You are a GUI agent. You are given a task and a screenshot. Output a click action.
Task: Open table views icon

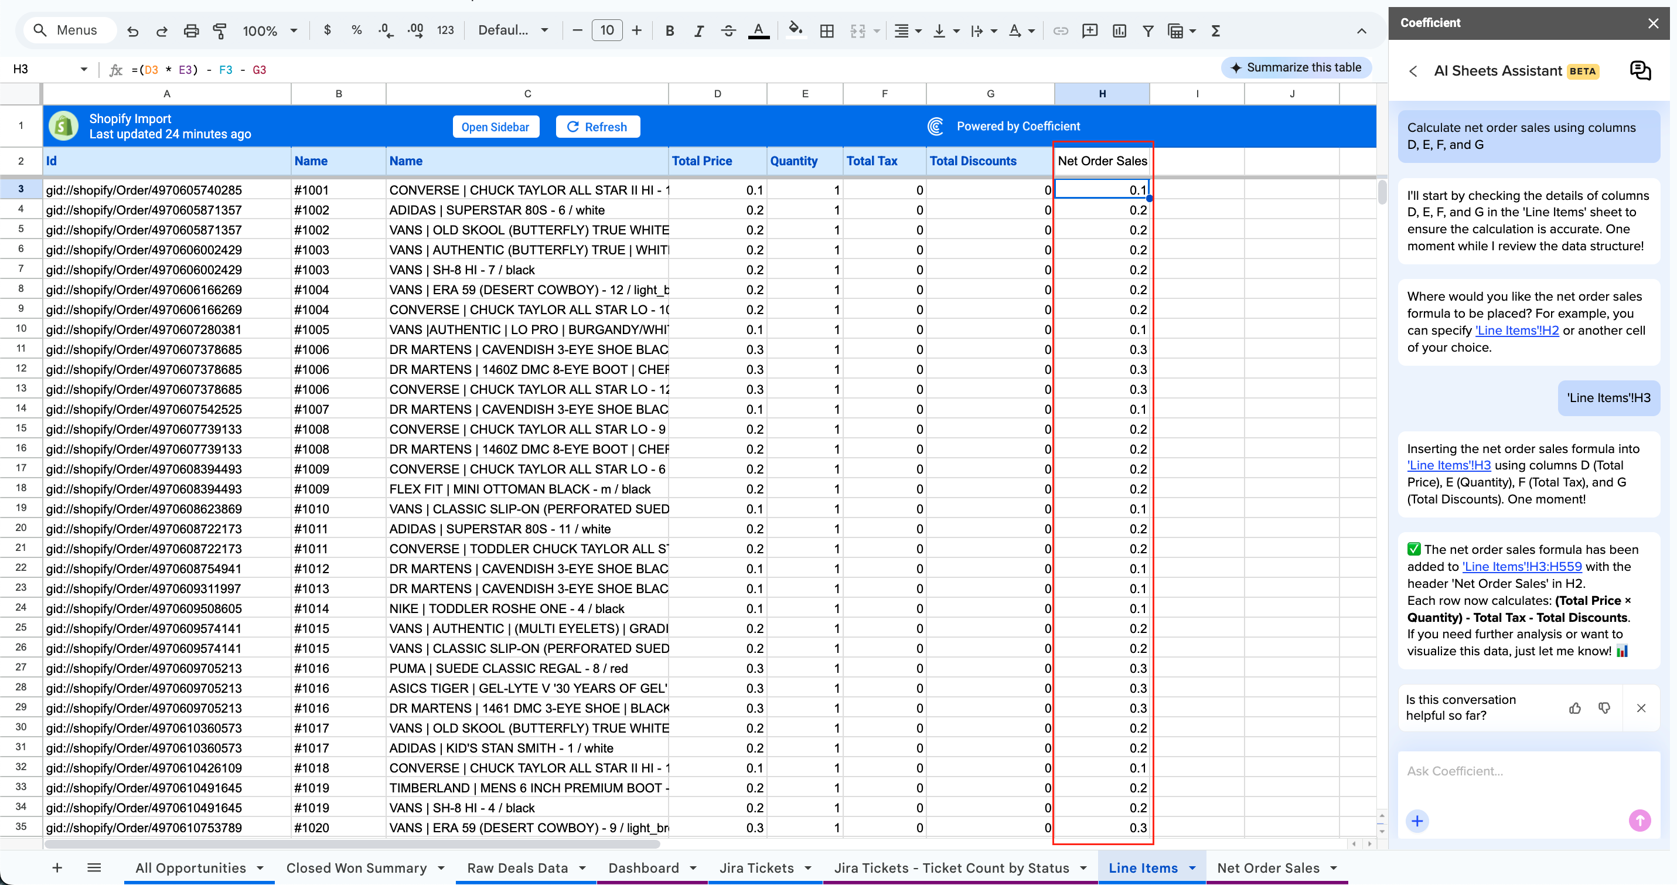point(1176,30)
